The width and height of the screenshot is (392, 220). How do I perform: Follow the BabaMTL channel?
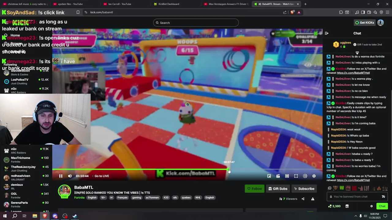254,189
